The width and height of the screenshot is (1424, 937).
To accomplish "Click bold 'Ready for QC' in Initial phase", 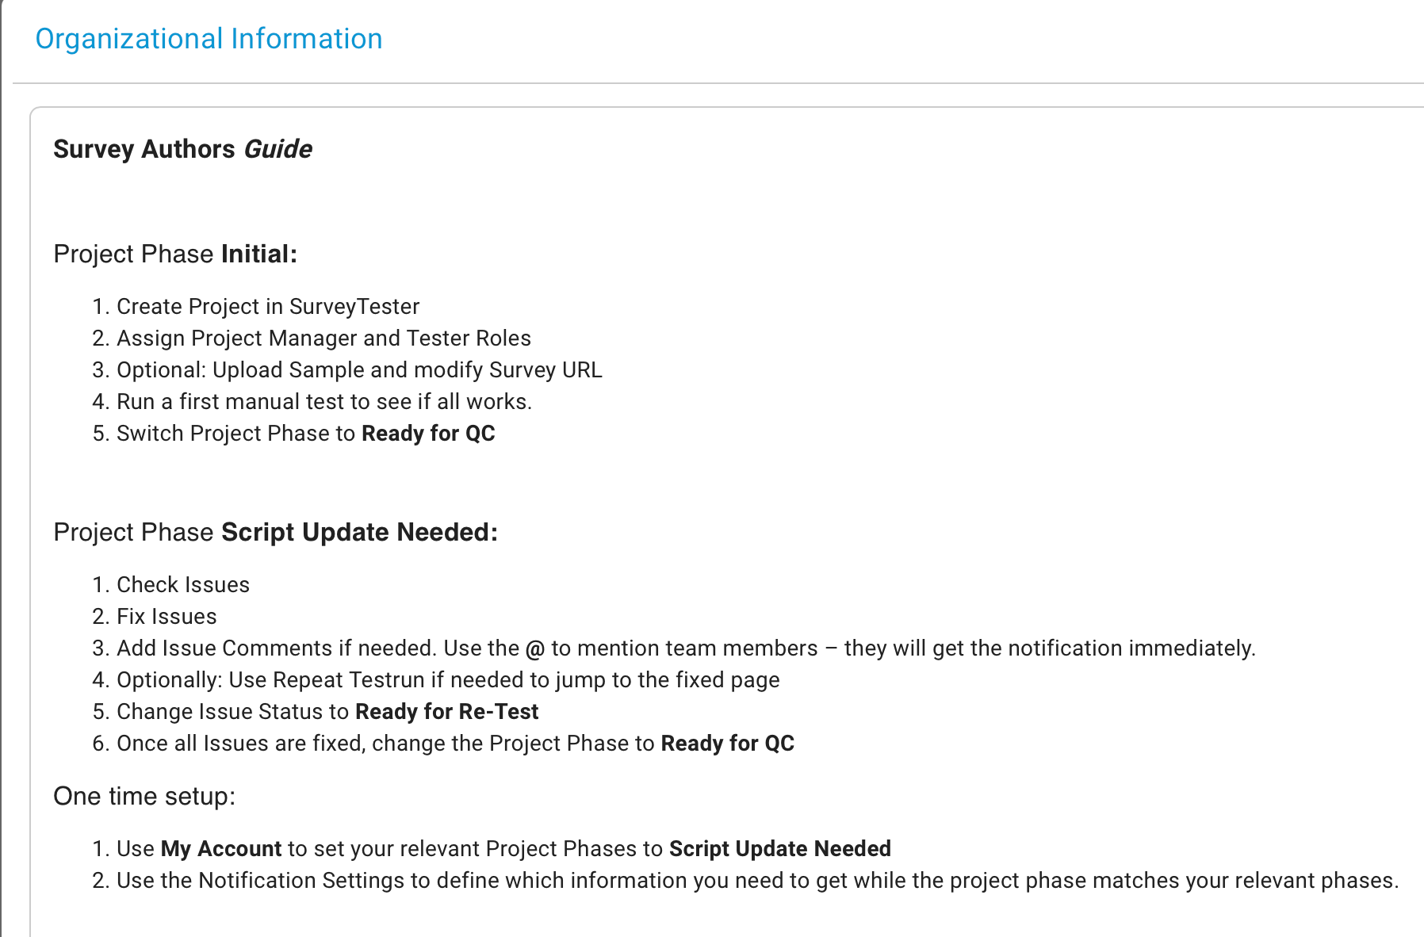I will tap(428, 434).
